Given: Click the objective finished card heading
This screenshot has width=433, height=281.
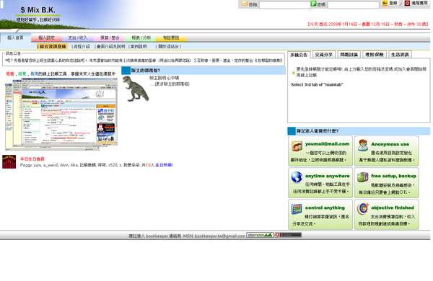Looking at the screenshot, I should coord(392,208).
